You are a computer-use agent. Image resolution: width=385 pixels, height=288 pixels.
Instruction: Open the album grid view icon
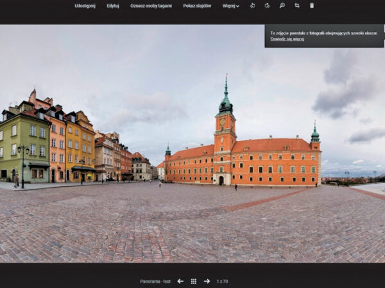pyautogui.click(x=194, y=281)
